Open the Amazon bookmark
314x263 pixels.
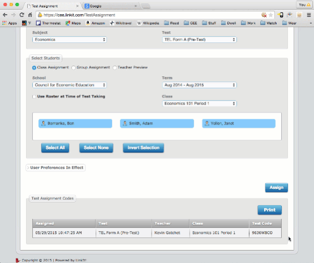95,23
